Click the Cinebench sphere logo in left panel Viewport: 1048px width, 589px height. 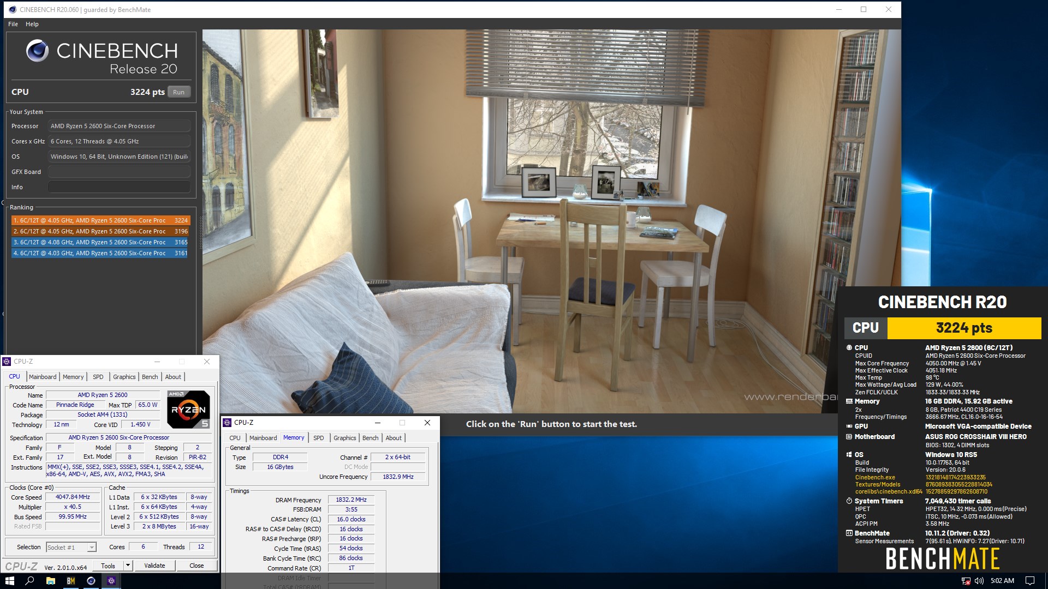pos(37,51)
